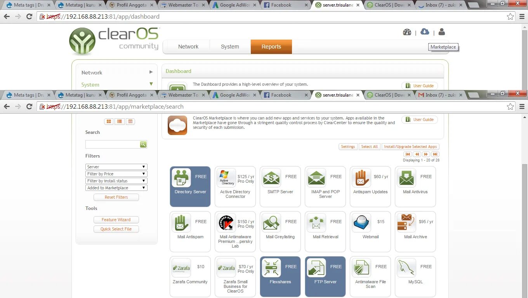Open the Quick Select File tool
The image size is (528, 298).
point(116,229)
